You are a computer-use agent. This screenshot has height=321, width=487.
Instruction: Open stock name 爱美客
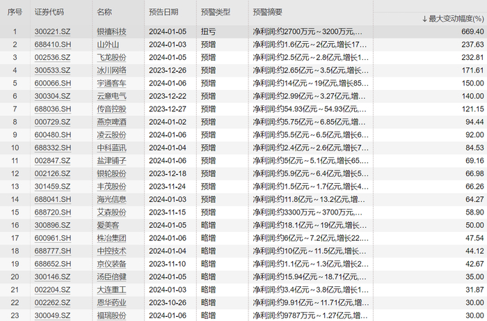pos(108,226)
